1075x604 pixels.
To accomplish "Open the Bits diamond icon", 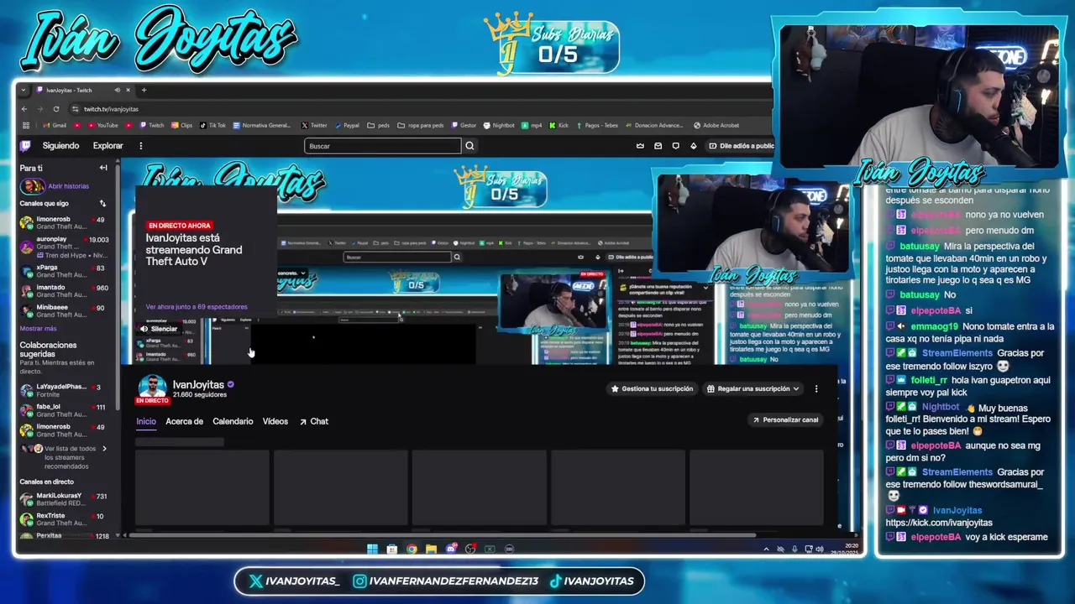I will [693, 146].
